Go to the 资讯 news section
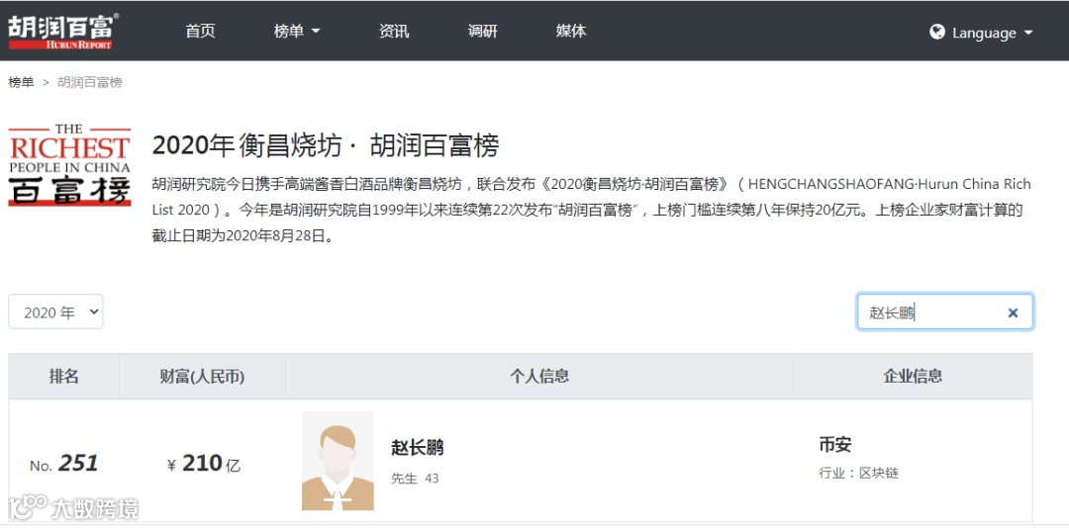Image resolution: width=1069 pixels, height=528 pixels. (394, 32)
